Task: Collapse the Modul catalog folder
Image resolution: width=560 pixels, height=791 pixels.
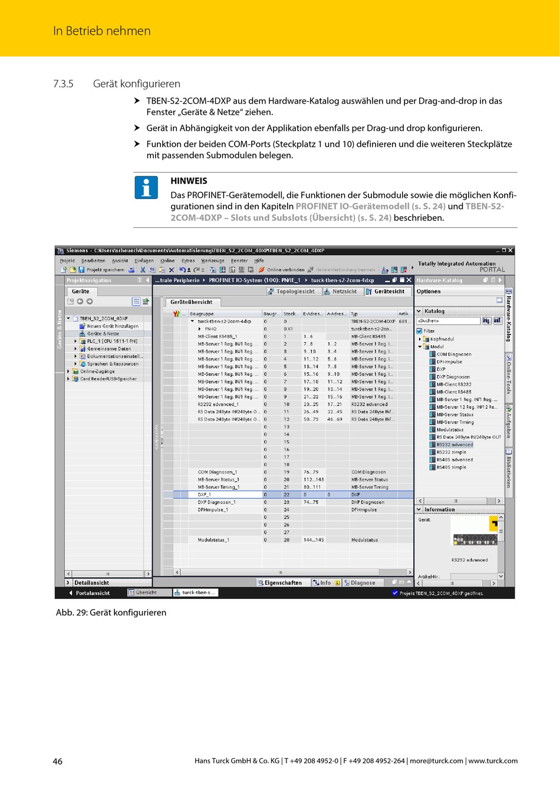Action: 420,347
